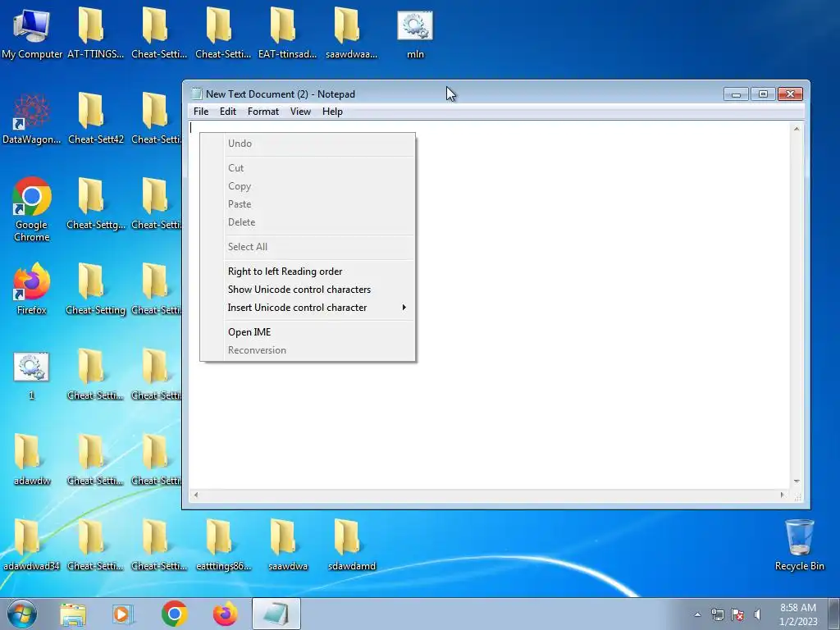This screenshot has width=840, height=630.
Task: Click the network icon in the system tray
Action: click(x=717, y=614)
